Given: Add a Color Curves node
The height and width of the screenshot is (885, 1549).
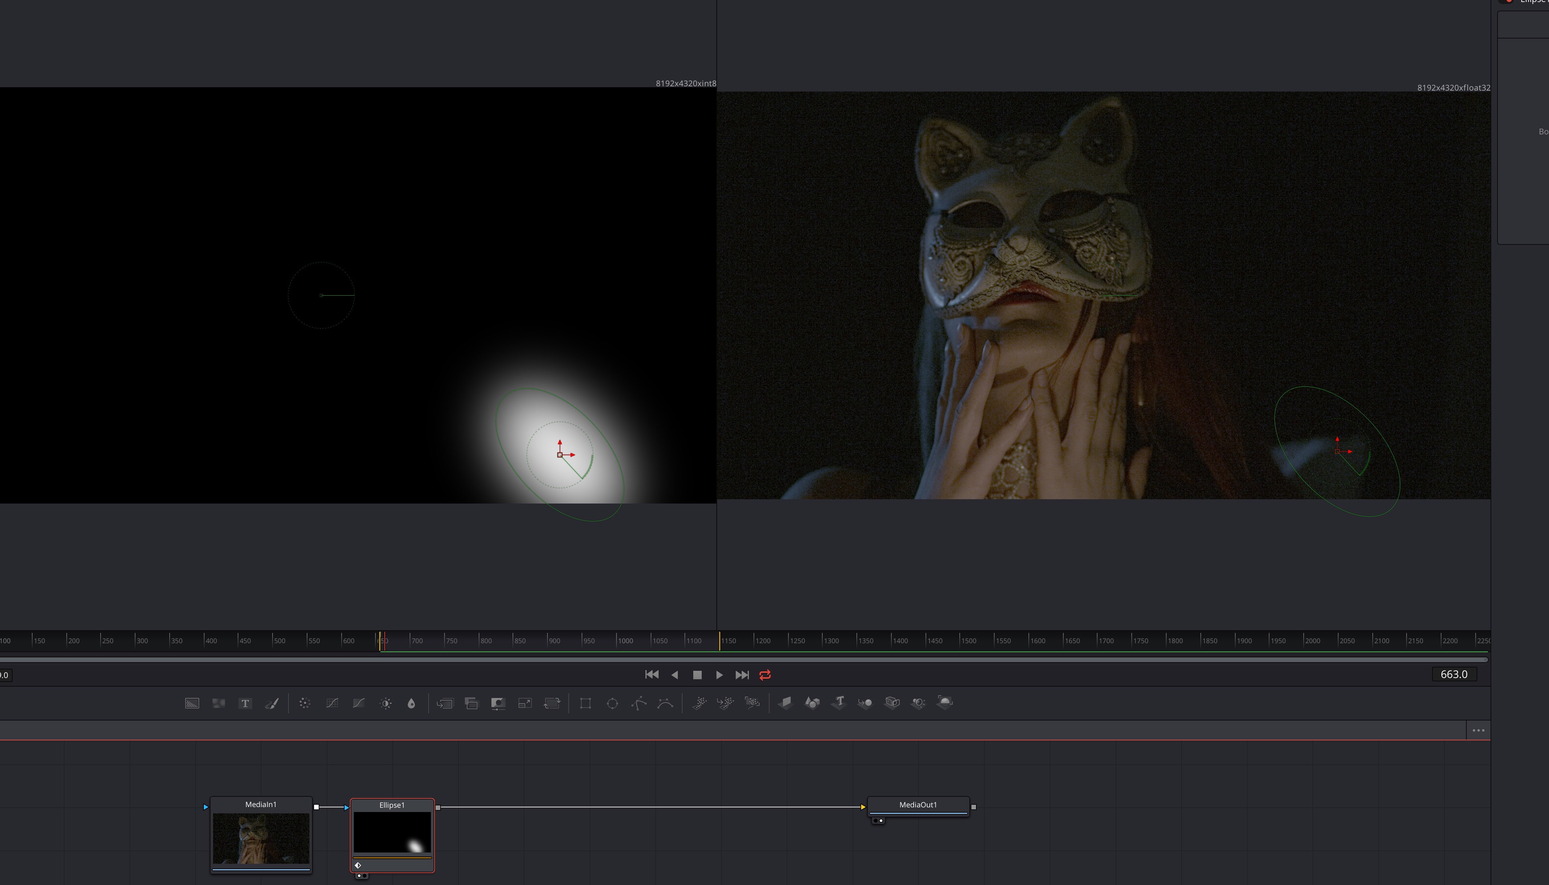Looking at the screenshot, I should pyautogui.click(x=332, y=703).
